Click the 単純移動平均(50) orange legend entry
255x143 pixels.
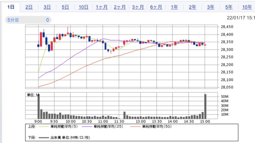(135, 127)
